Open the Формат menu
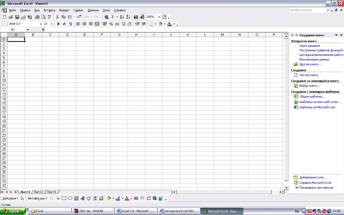 click(x=64, y=10)
